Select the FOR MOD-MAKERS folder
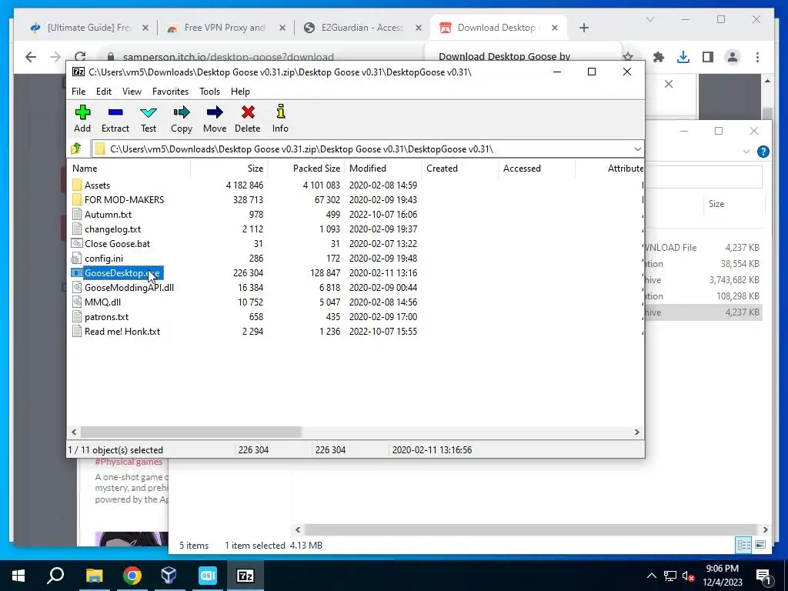The image size is (788, 591). 124,200
